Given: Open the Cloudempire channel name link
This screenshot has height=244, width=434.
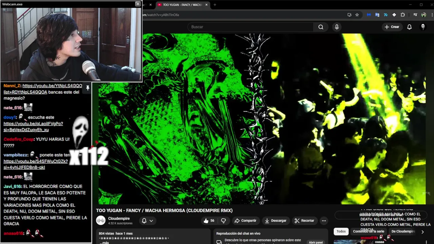Looking at the screenshot, I should (x=119, y=219).
